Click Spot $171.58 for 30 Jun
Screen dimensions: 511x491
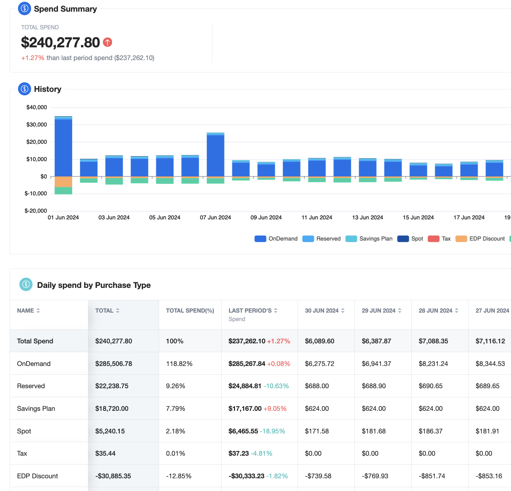(x=317, y=431)
